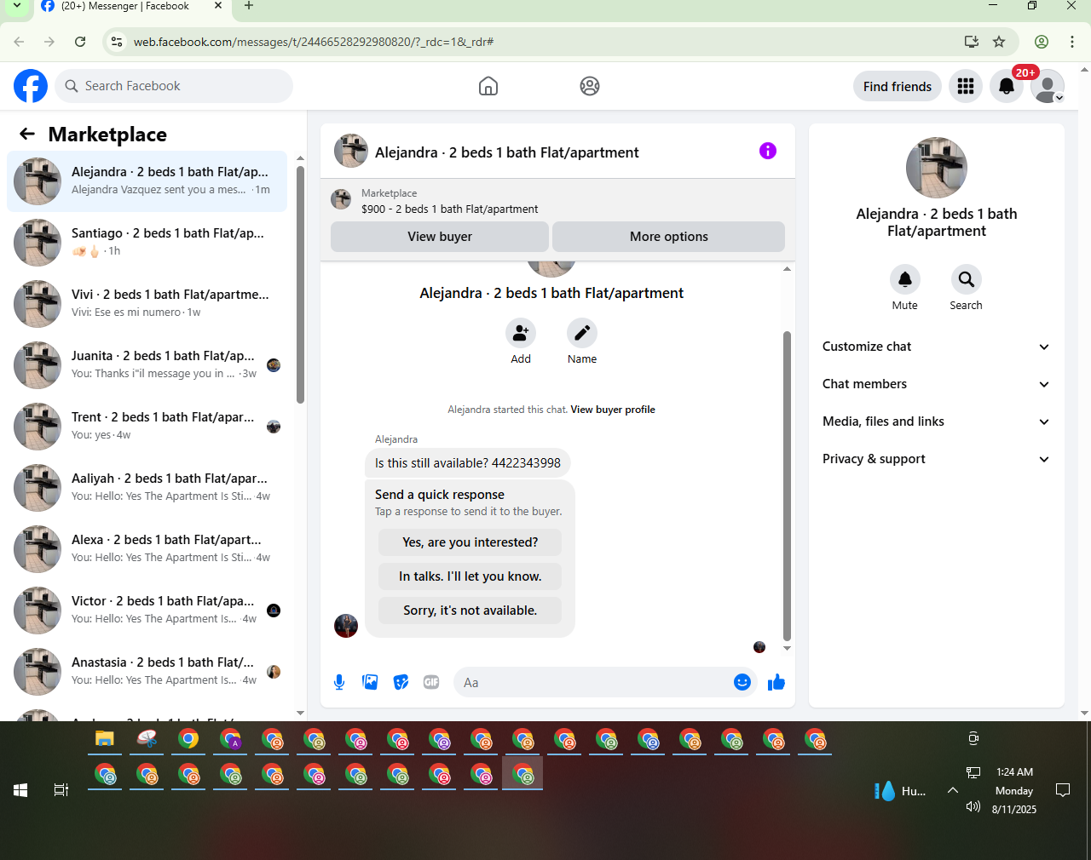Open the Groups icon in top navigation
This screenshot has height=860, width=1091.
pos(590,86)
